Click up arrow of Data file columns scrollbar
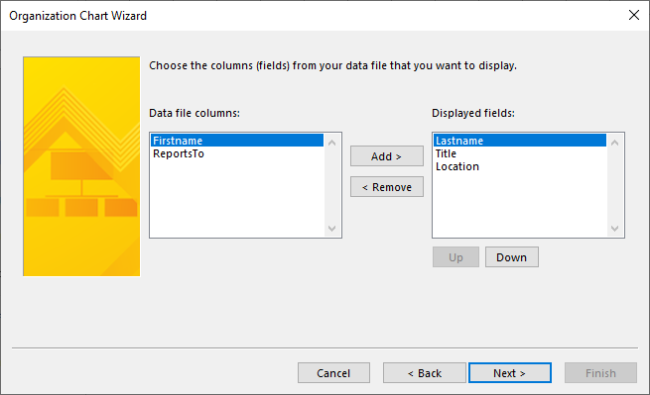 click(332, 143)
